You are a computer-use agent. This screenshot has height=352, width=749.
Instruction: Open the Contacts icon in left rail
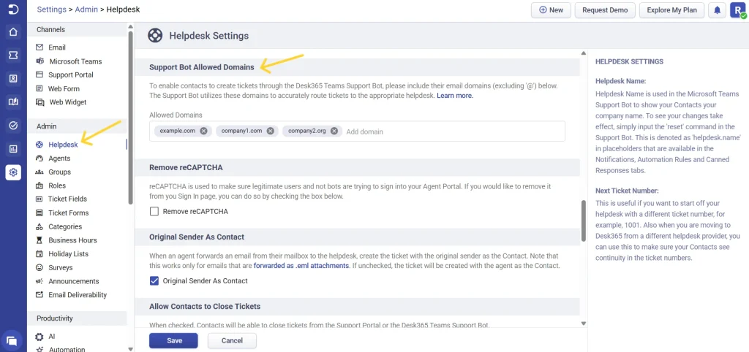13,79
